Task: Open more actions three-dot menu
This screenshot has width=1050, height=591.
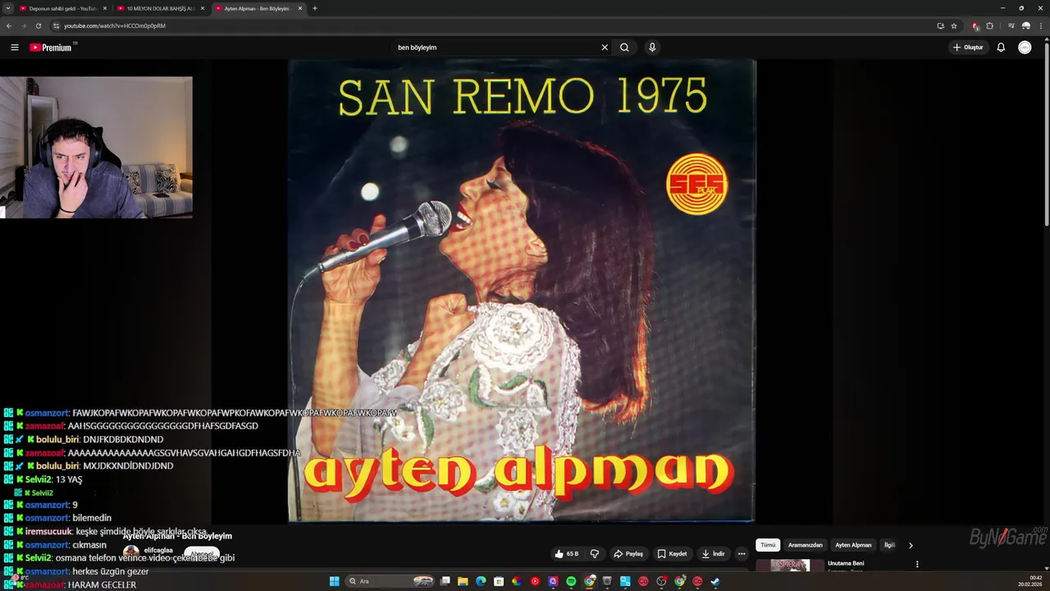Action: point(742,554)
